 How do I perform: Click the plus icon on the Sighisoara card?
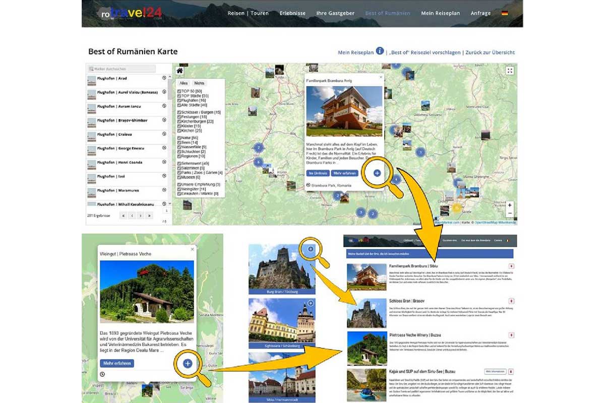coord(311,303)
